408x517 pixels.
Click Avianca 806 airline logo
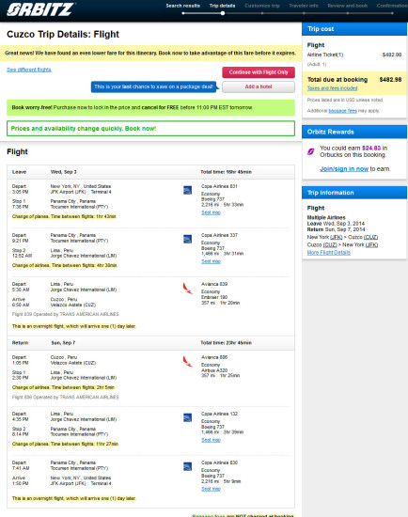coord(187,361)
